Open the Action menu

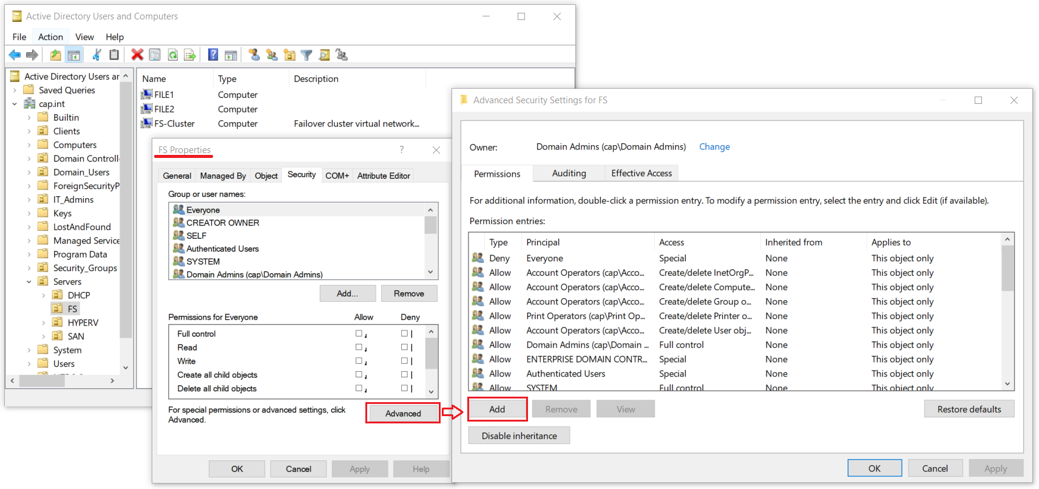50,37
